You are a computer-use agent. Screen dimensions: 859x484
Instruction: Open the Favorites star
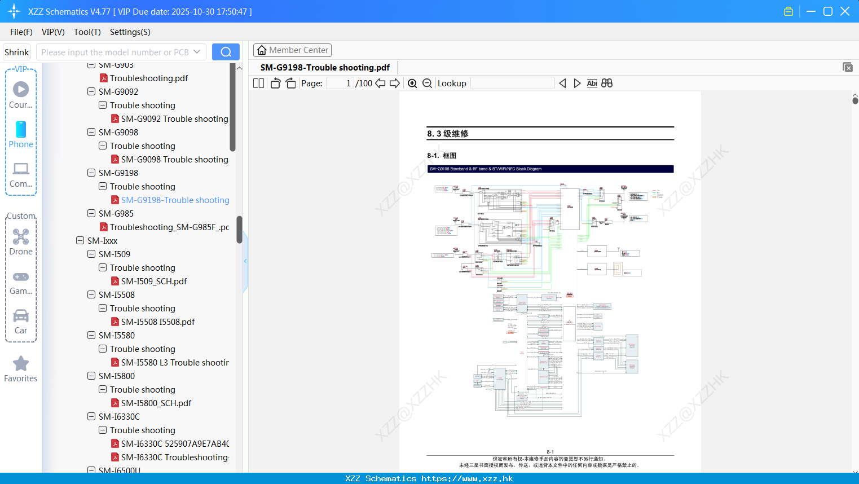[21, 369]
